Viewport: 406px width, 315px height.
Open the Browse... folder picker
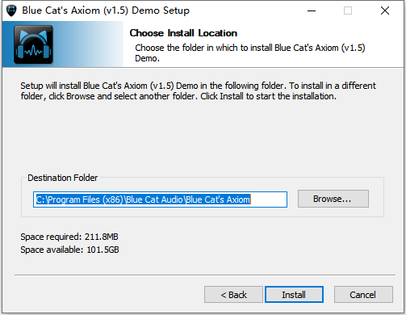tap(333, 199)
